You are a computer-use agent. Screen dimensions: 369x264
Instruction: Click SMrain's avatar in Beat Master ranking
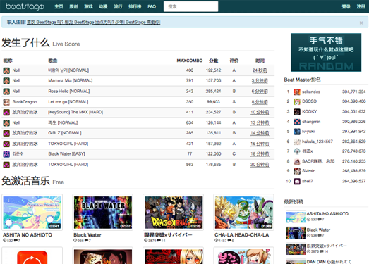pos(297,171)
